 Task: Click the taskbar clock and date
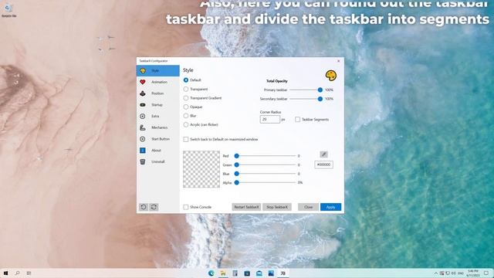(473, 273)
